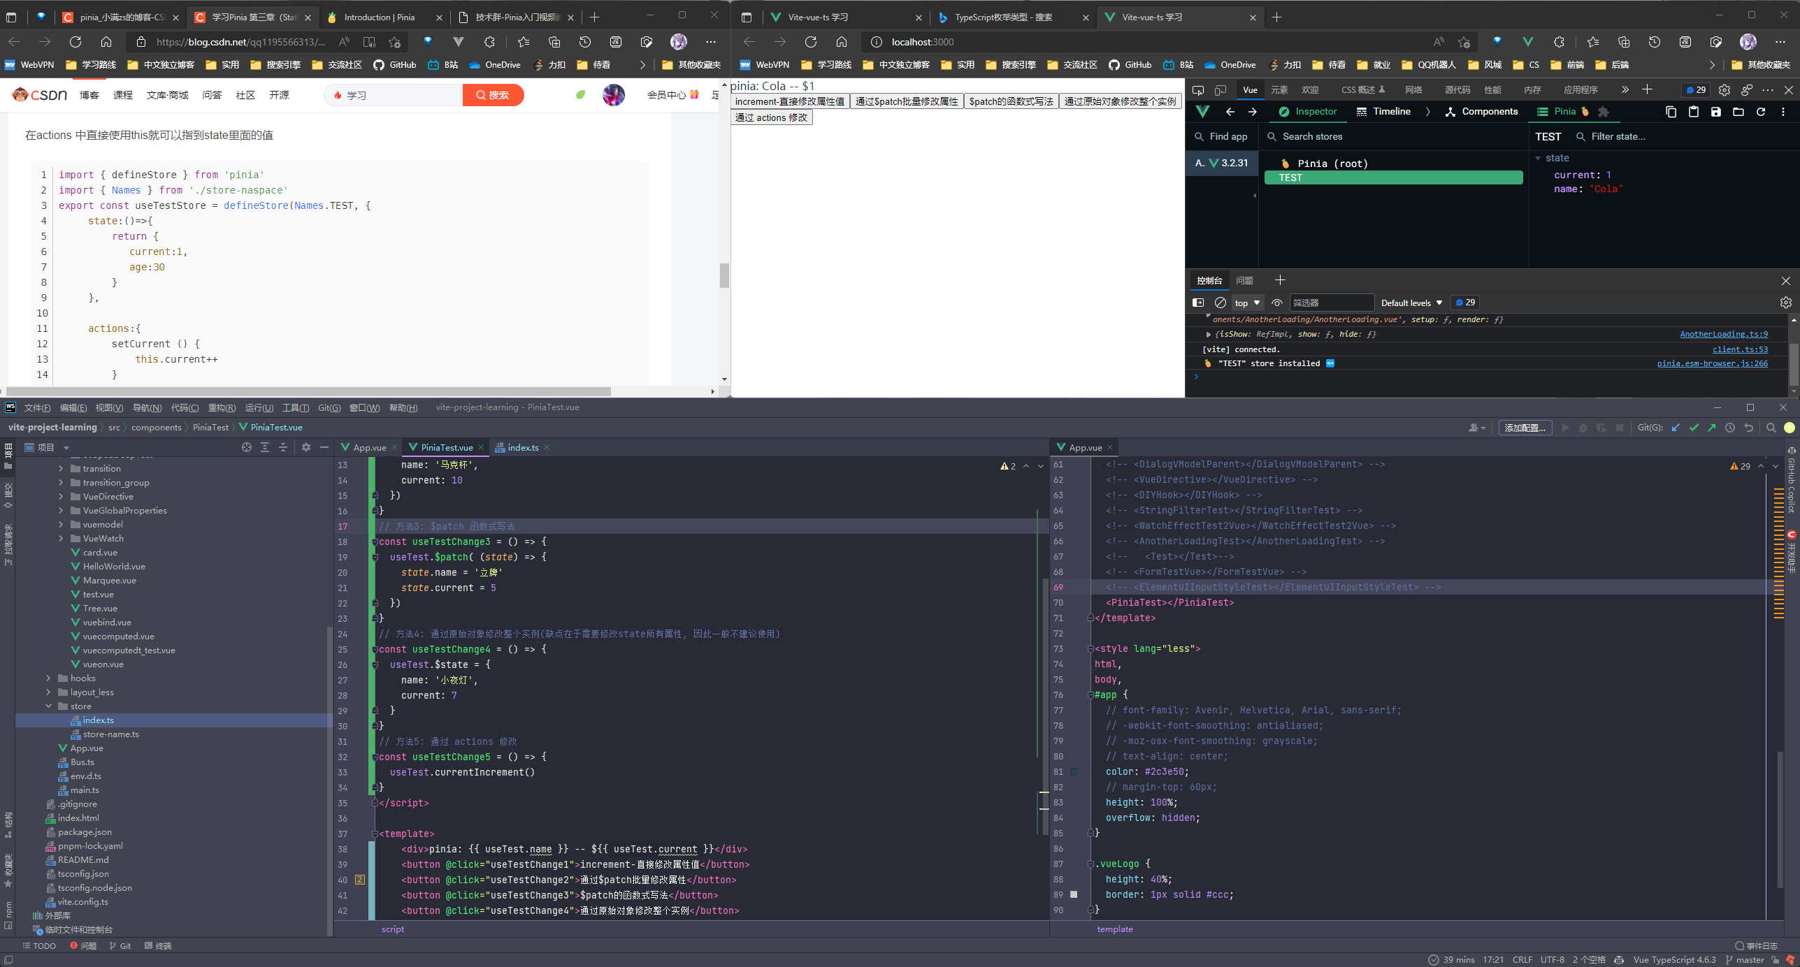Toggle device emulation in browser DevTools
The image size is (1800, 967).
(x=1221, y=90)
